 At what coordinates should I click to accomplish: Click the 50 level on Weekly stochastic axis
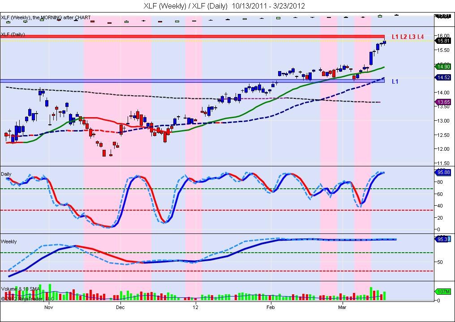coord(440,262)
